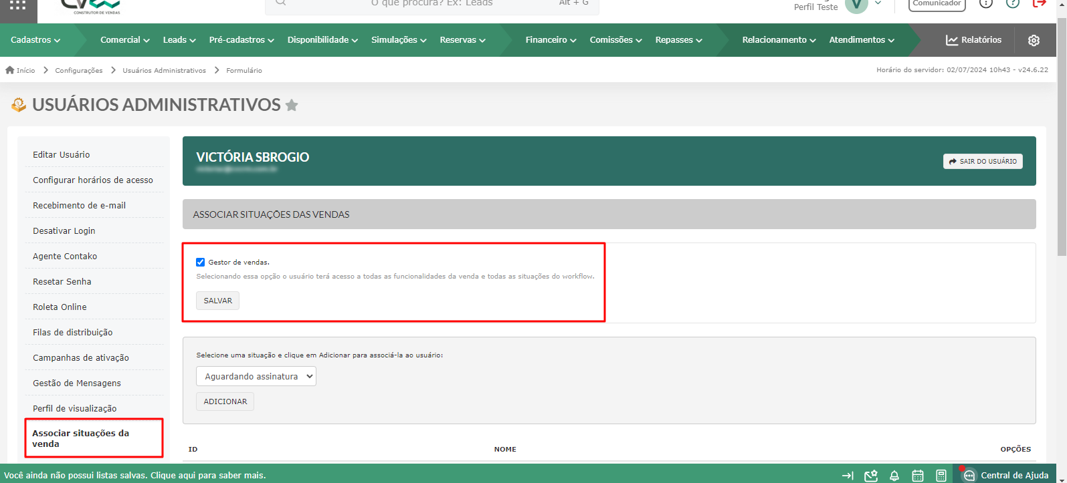1067x483 pixels.
Task: Click the red logout icon
Action: pos(1039,3)
